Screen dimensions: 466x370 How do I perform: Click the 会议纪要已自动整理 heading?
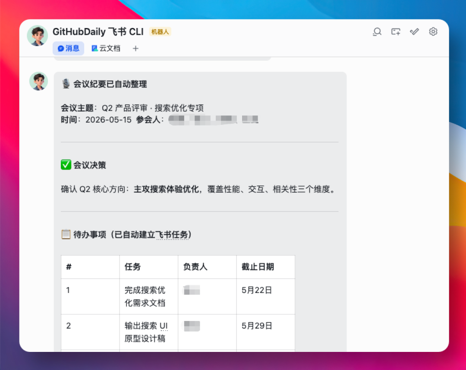(110, 84)
